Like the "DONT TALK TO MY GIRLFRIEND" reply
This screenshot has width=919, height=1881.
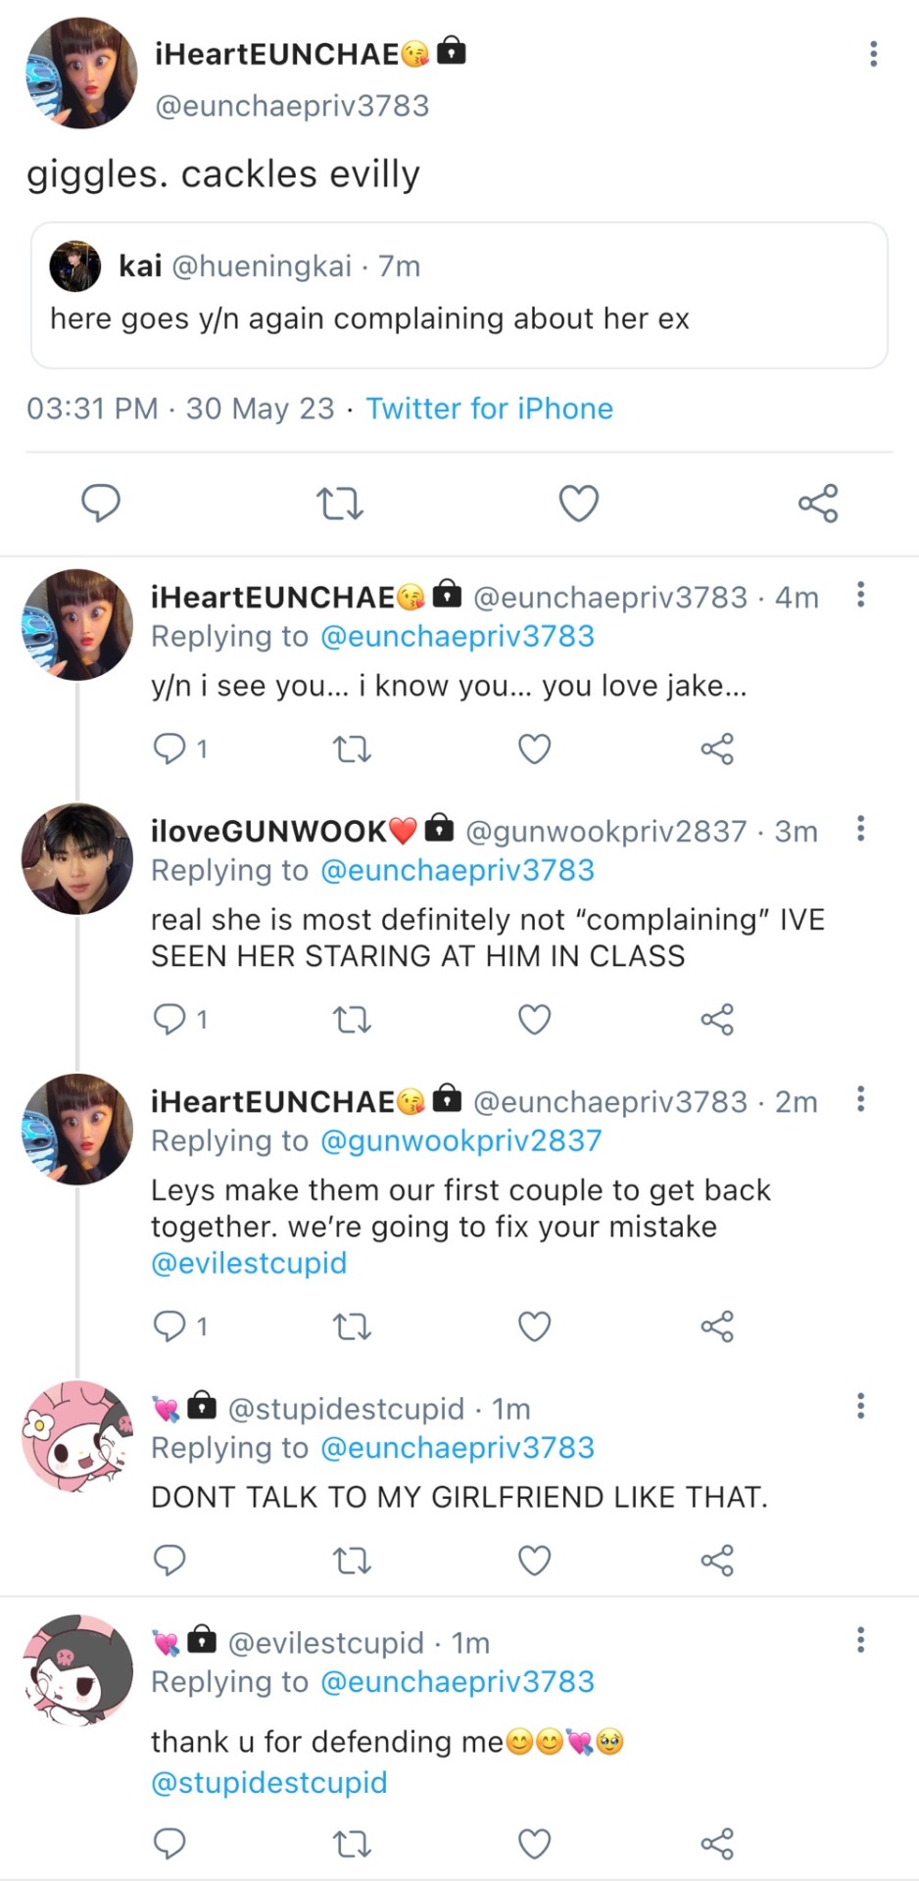[x=534, y=1560]
